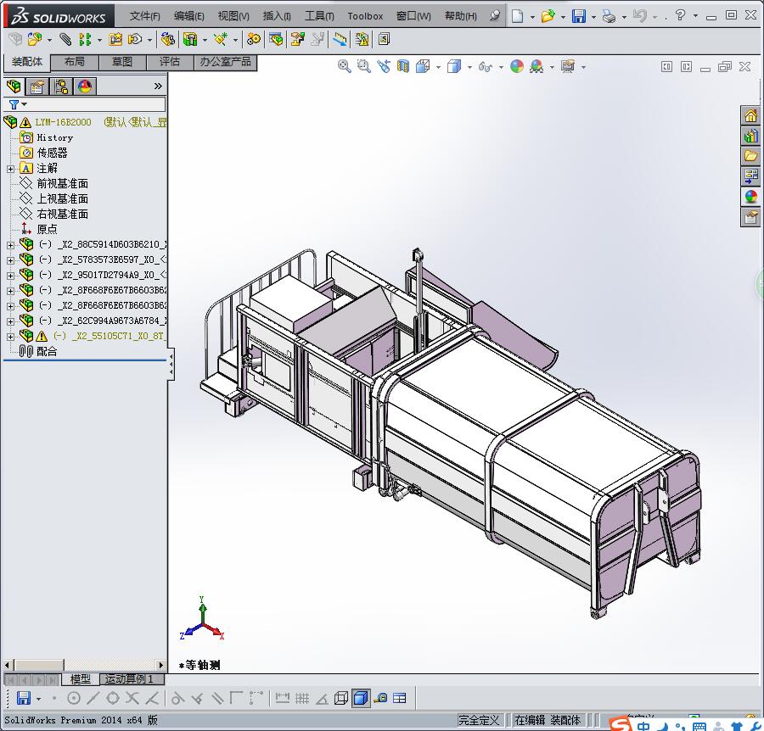The image size is (764, 731).
Task: Switch to the 评估 (Evaluate) tab
Action: [x=170, y=62]
